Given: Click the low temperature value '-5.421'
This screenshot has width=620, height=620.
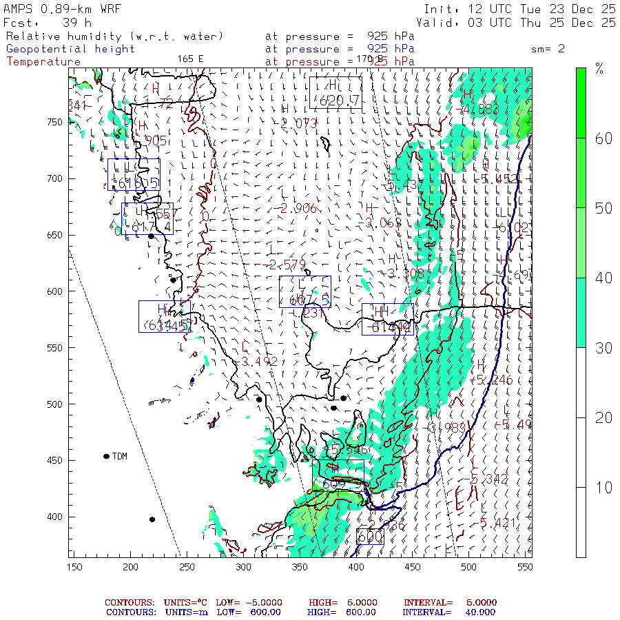Looking at the screenshot, I should [x=494, y=523].
